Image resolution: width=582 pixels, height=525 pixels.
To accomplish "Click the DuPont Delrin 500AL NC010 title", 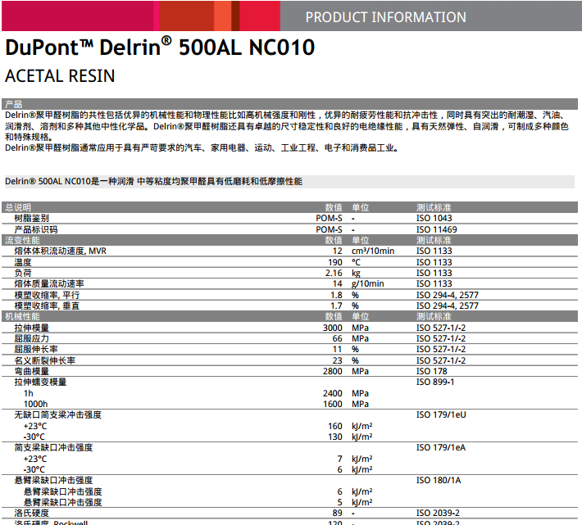I will tap(160, 47).
